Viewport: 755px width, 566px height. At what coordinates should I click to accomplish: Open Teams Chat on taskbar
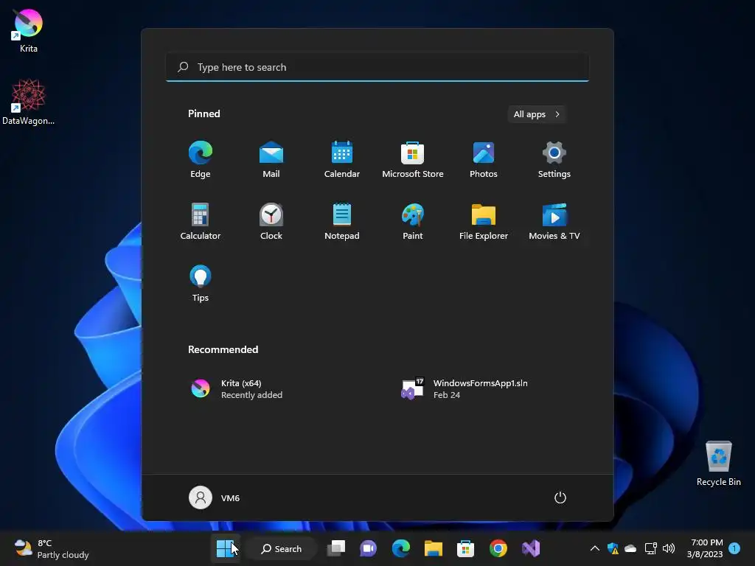(x=369, y=548)
